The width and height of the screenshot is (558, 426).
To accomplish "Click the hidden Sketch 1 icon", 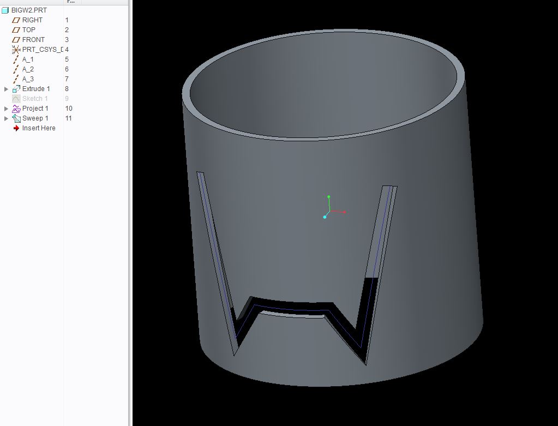I will pyautogui.click(x=16, y=99).
